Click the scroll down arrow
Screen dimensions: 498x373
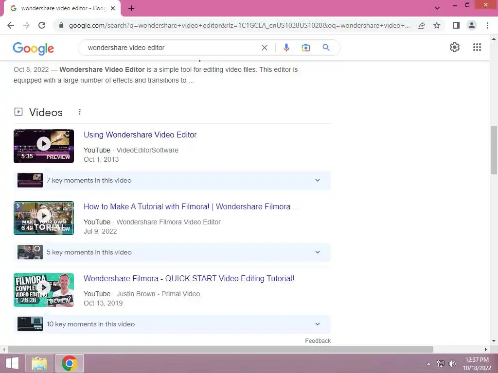494,341
